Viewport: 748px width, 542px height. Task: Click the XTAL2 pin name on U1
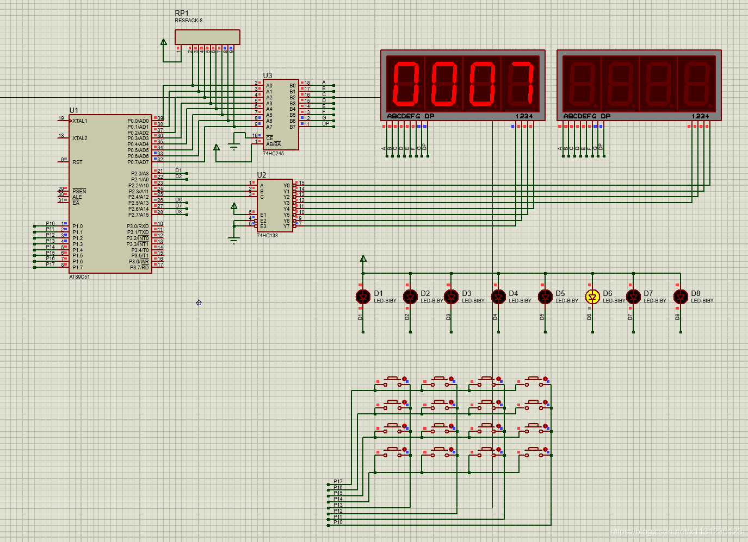click(80, 138)
